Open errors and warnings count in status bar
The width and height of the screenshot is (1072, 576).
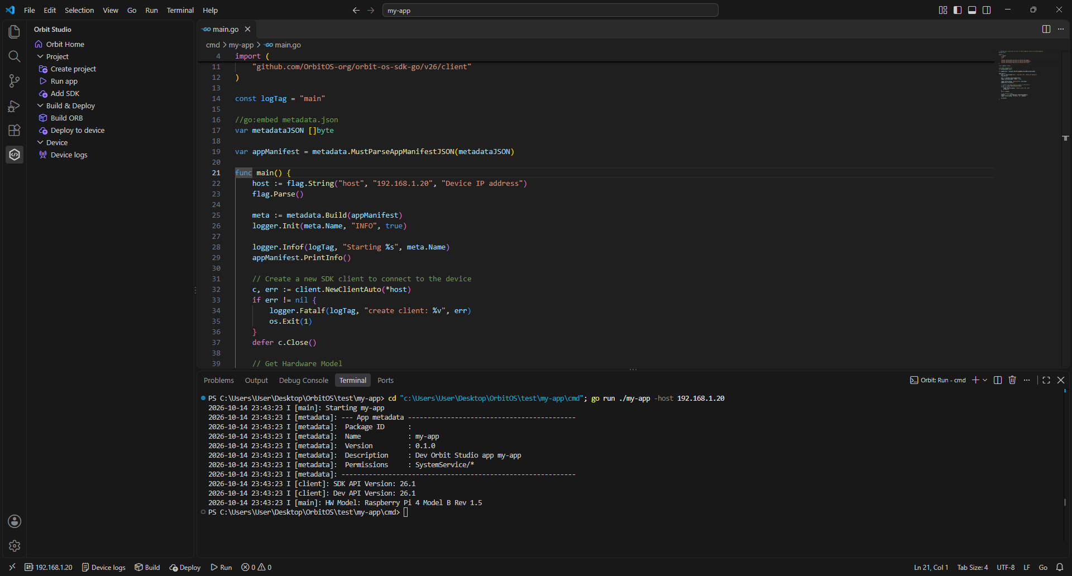click(x=256, y=567)
